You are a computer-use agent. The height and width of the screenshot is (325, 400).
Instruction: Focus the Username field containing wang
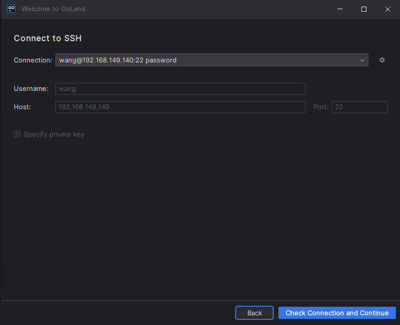pos(180,89)
